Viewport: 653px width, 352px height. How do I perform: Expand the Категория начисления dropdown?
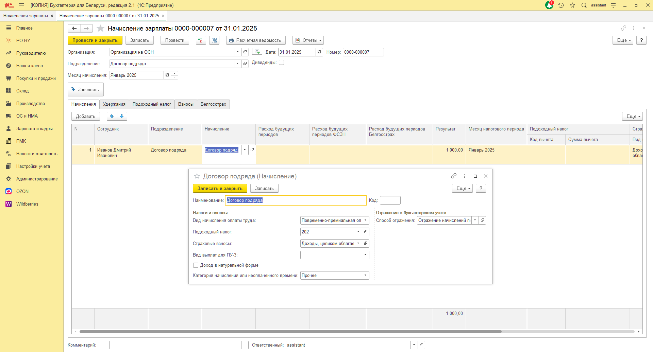pos(365,275)
